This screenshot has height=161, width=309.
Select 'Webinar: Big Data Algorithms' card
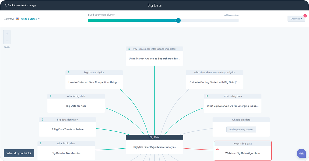pyautogui.click(x=243, y=153)
